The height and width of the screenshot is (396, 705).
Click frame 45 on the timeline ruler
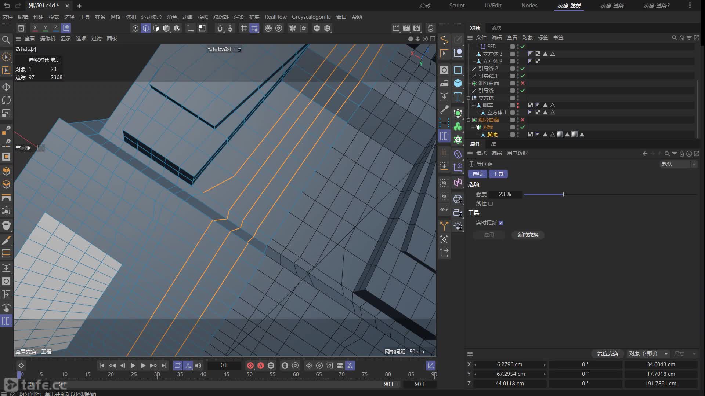(x=226, y=374)
